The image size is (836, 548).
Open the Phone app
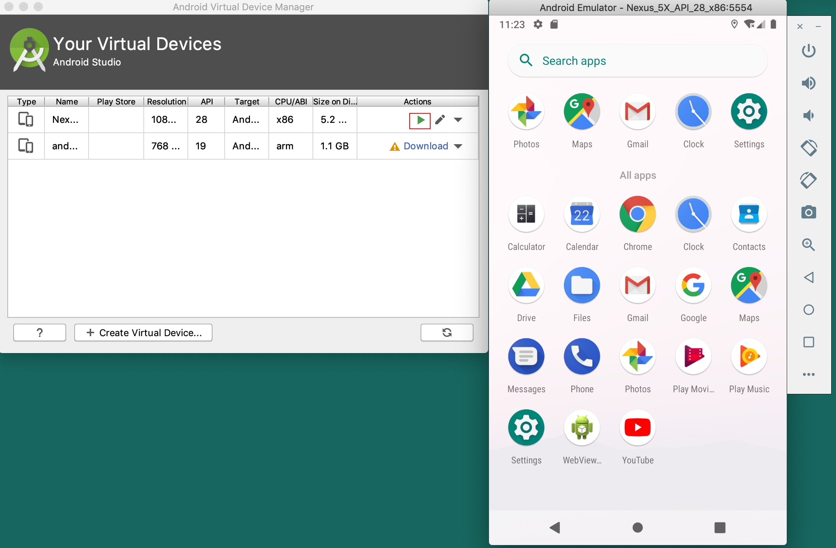pyautogui.click(x=582, y=366)
